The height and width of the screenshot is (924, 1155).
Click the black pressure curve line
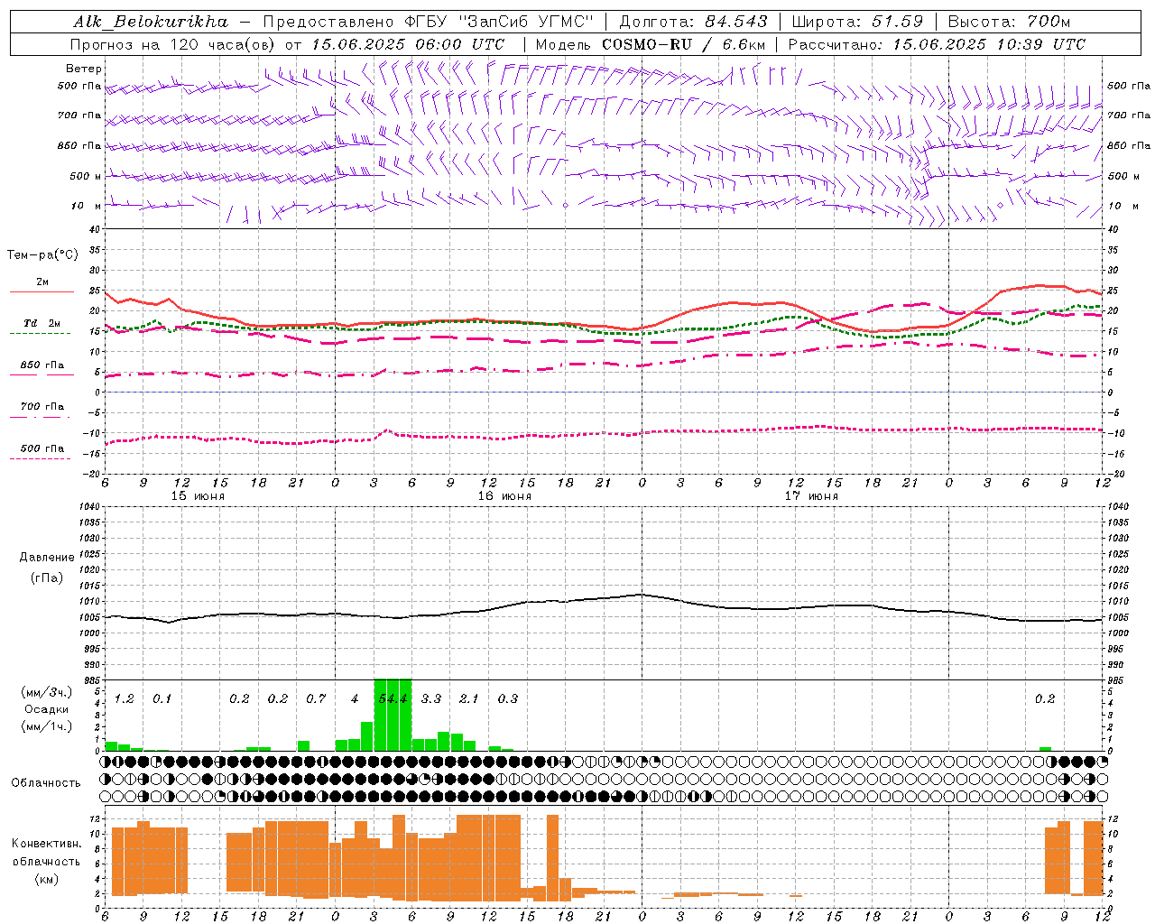[605, 609]
